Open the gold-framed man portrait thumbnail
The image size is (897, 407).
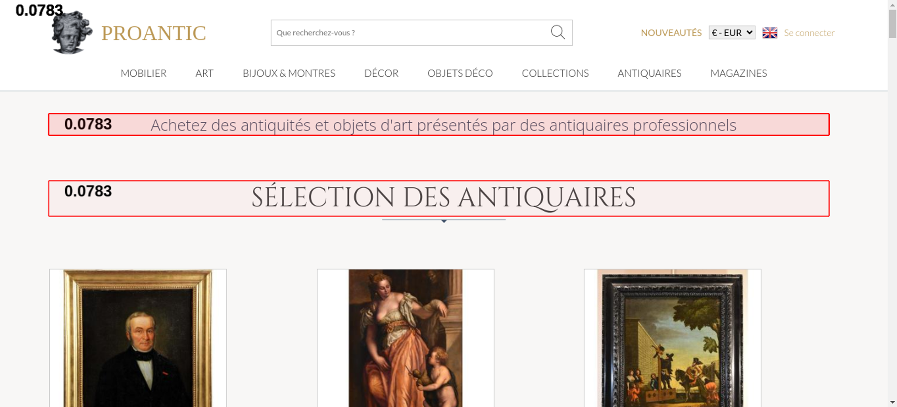pyautogui.click(x=138, y=338)
